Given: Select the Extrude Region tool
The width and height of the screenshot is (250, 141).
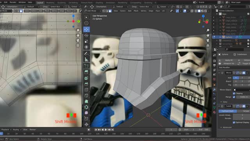Looking at the screenshot, I should coord(86,72).
